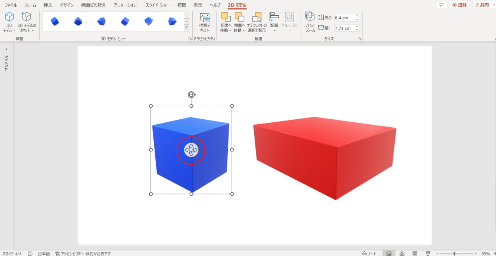Click the top-left resize handle of blue cube
496x256 pixels.
pos(151,106)
